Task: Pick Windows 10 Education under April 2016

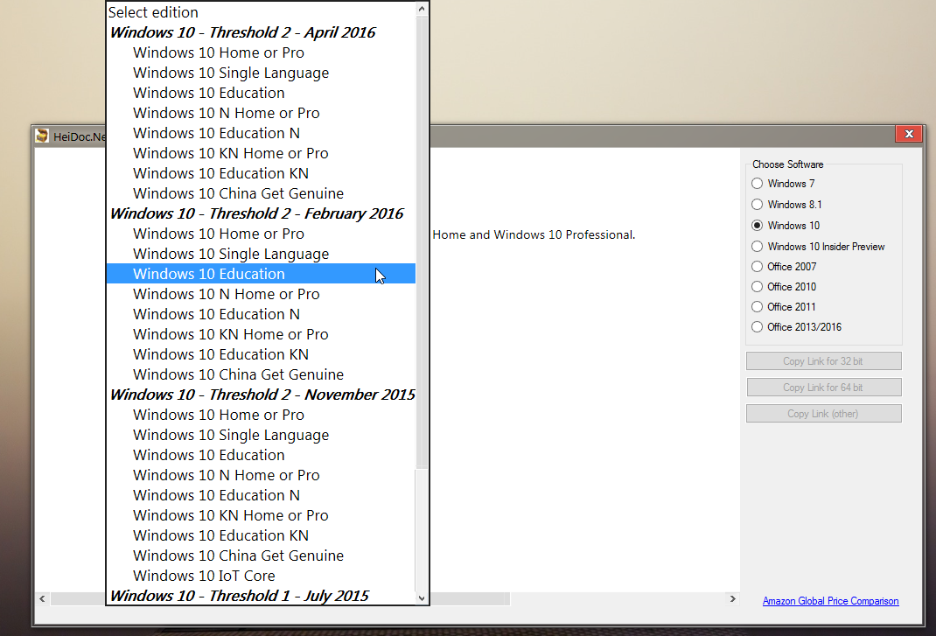Action: [261, 93]
